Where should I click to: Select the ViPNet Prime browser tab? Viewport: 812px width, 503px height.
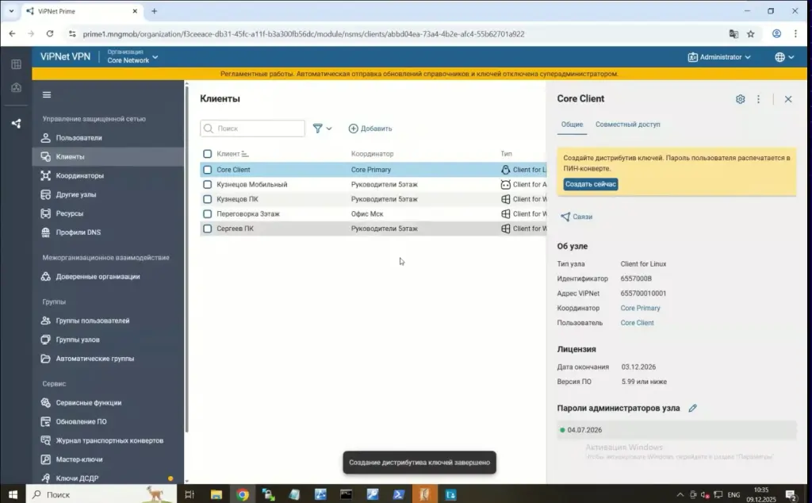tap(82, 11)
